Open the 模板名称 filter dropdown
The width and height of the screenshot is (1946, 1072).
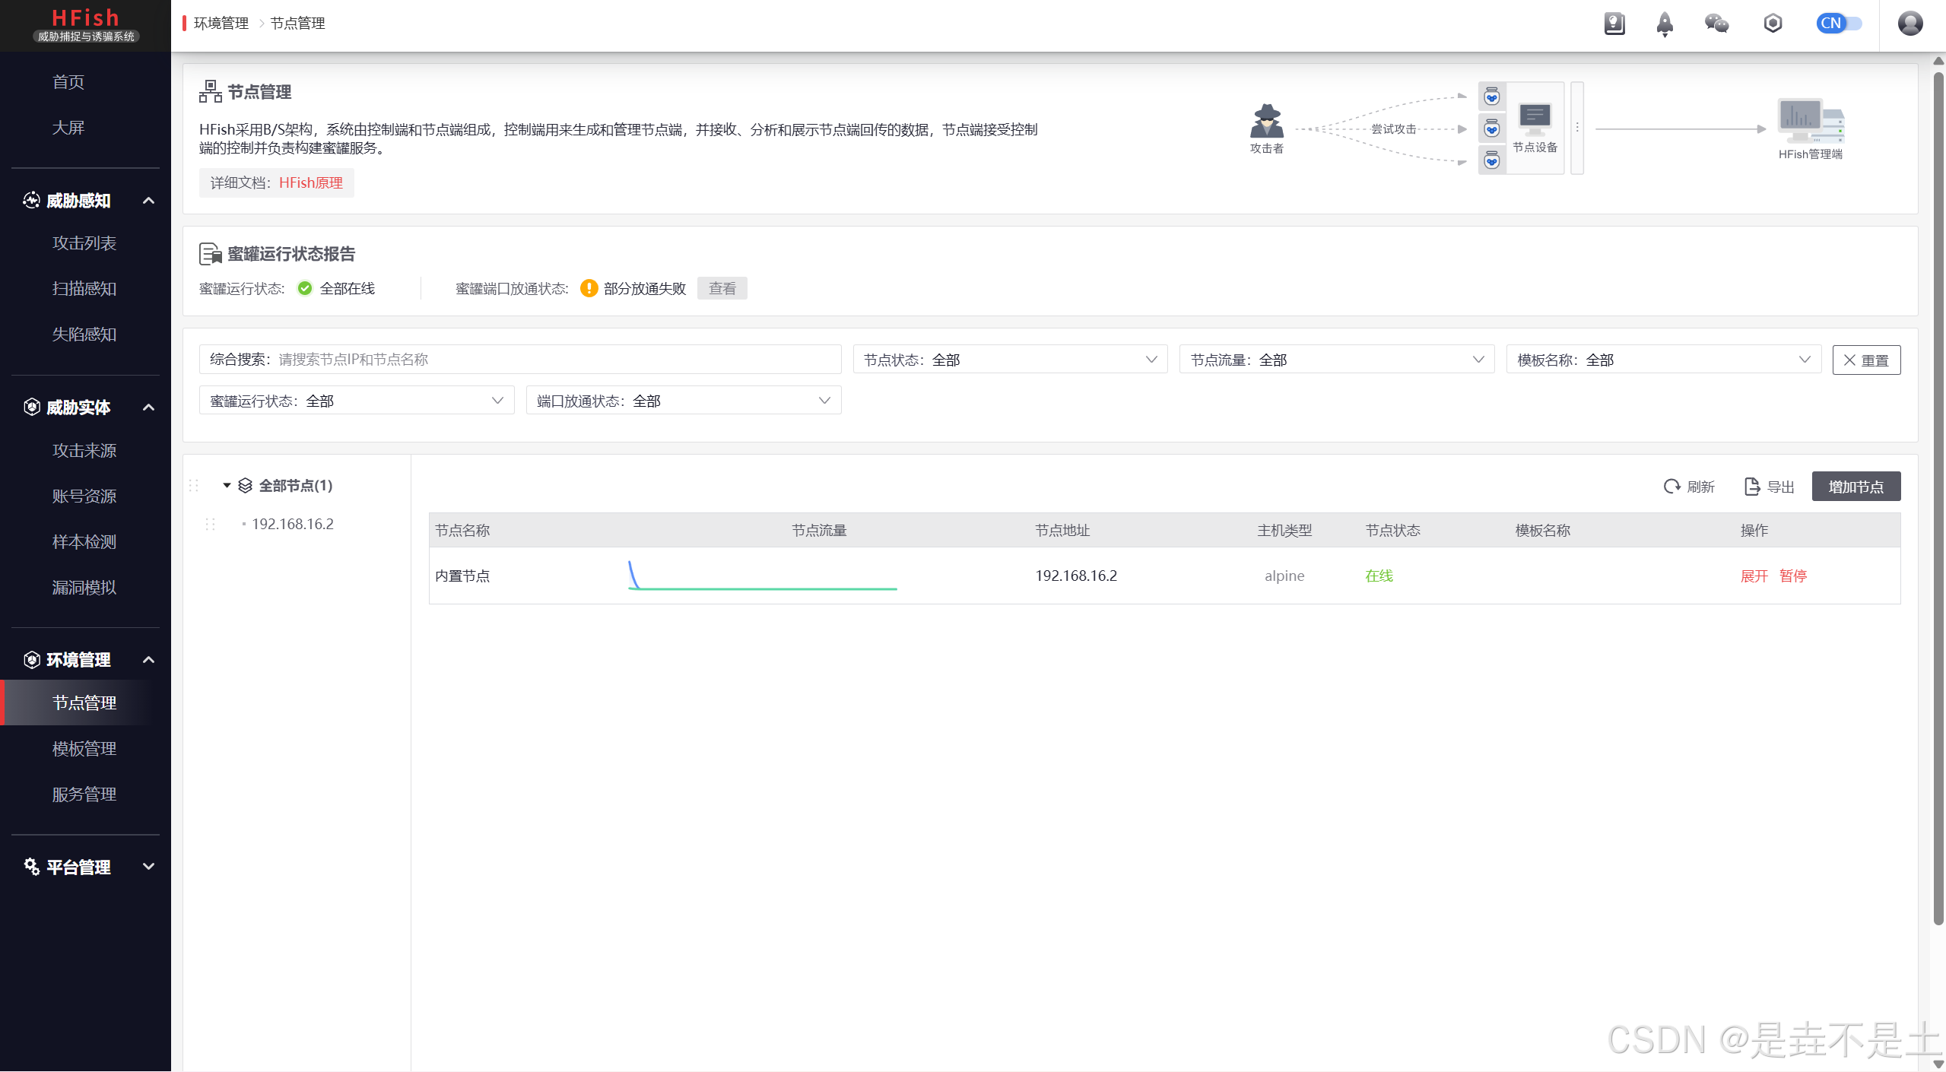(x=1663, y=360)
